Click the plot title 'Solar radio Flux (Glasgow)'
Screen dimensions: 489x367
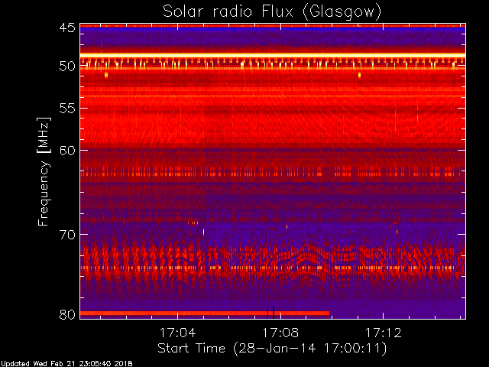click(272, 12)
